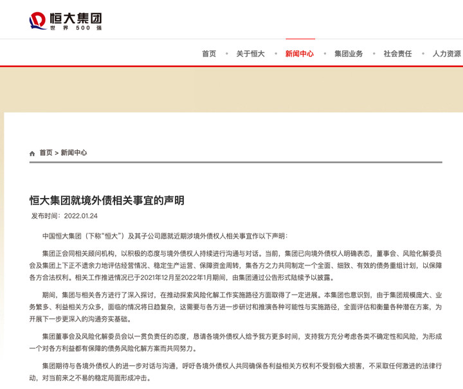Click the paragraph starting 集团正会同相关顾问机构
This screenshot has height=389, width=463.
[x=235, y=266]
